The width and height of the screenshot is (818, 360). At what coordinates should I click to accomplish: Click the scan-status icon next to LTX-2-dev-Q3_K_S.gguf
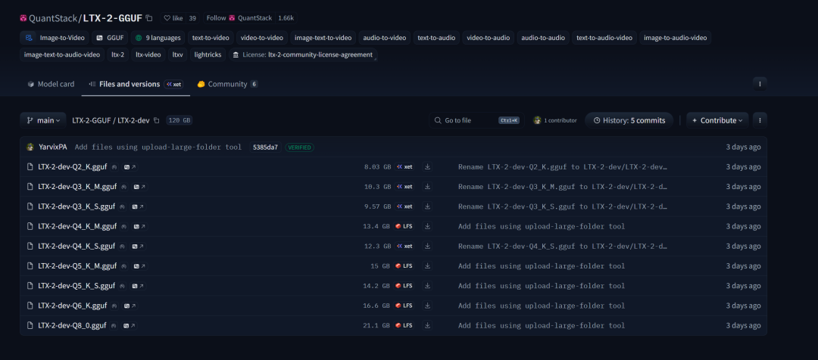(x=123, y=206)
